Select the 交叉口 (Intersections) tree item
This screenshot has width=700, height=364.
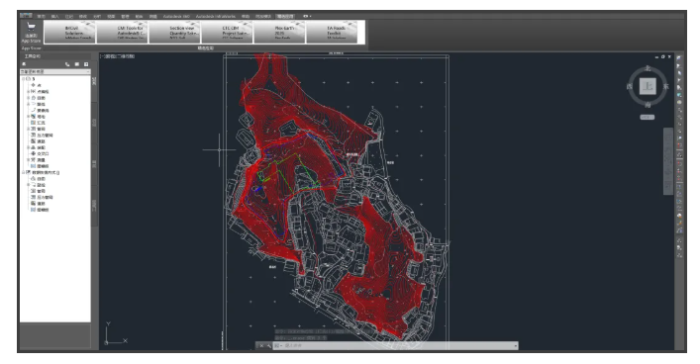43,154
